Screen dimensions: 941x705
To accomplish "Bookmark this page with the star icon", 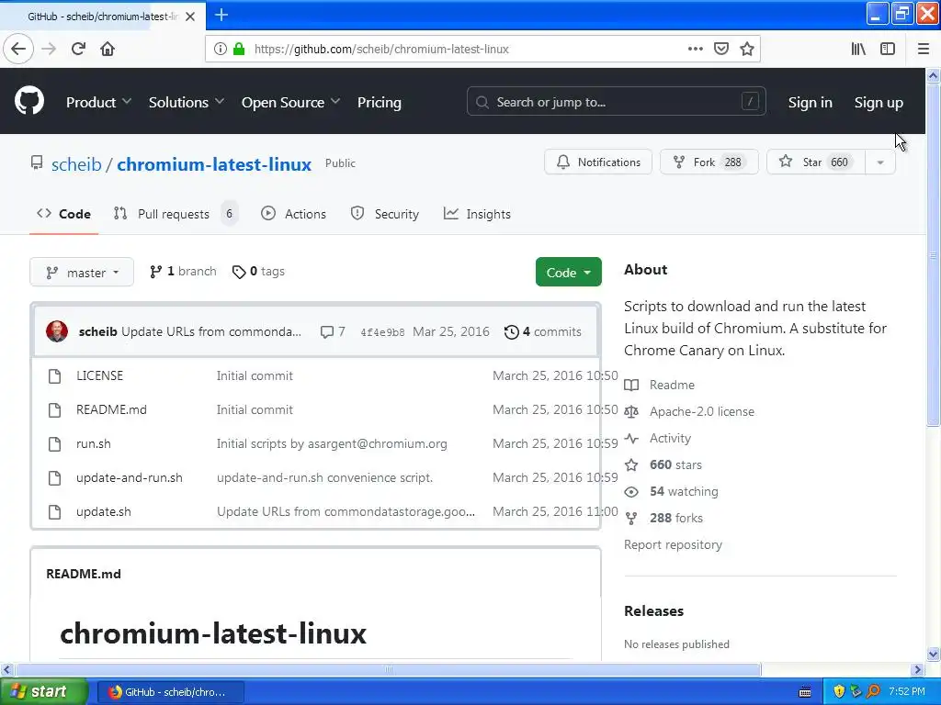I will coord(746,49).
